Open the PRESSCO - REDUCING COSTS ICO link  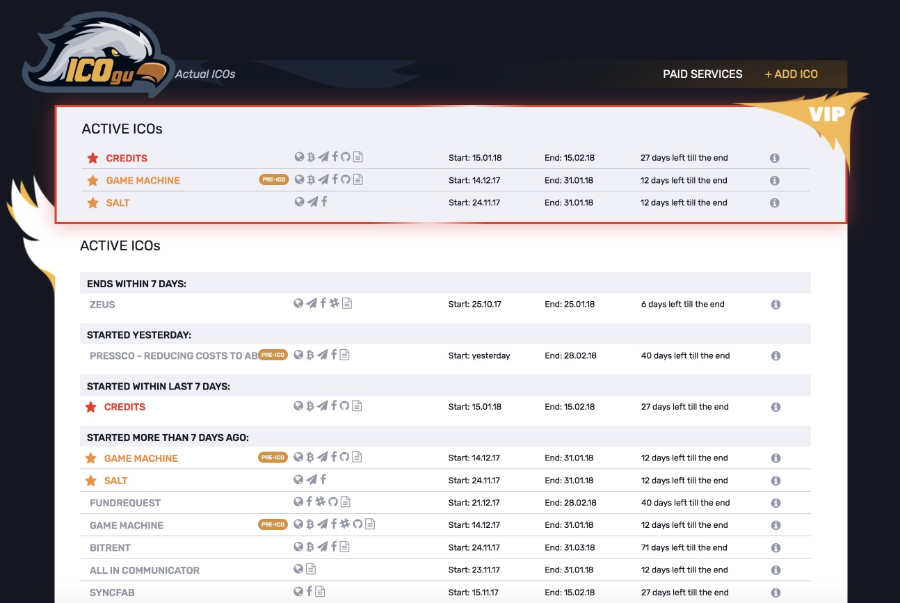(x=174, y=355)
